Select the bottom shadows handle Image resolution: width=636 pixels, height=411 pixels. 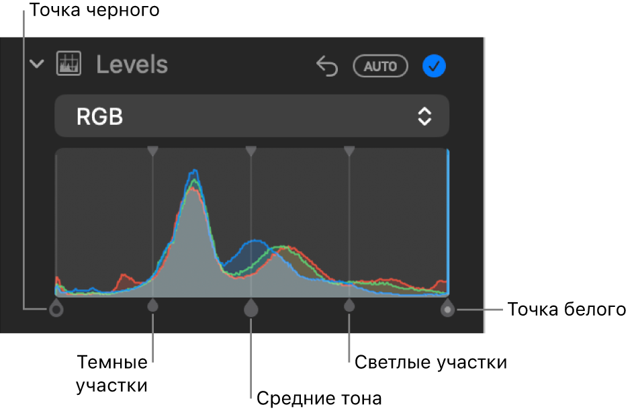coord(152,305)
